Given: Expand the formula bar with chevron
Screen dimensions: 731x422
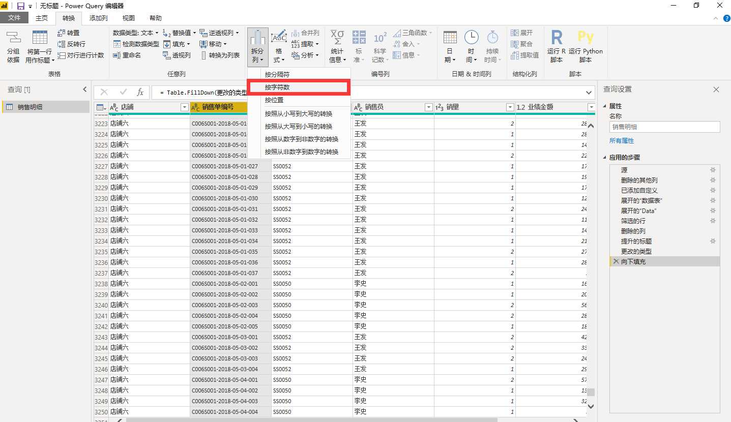Looking at the screenshot, I should point(590,93).
